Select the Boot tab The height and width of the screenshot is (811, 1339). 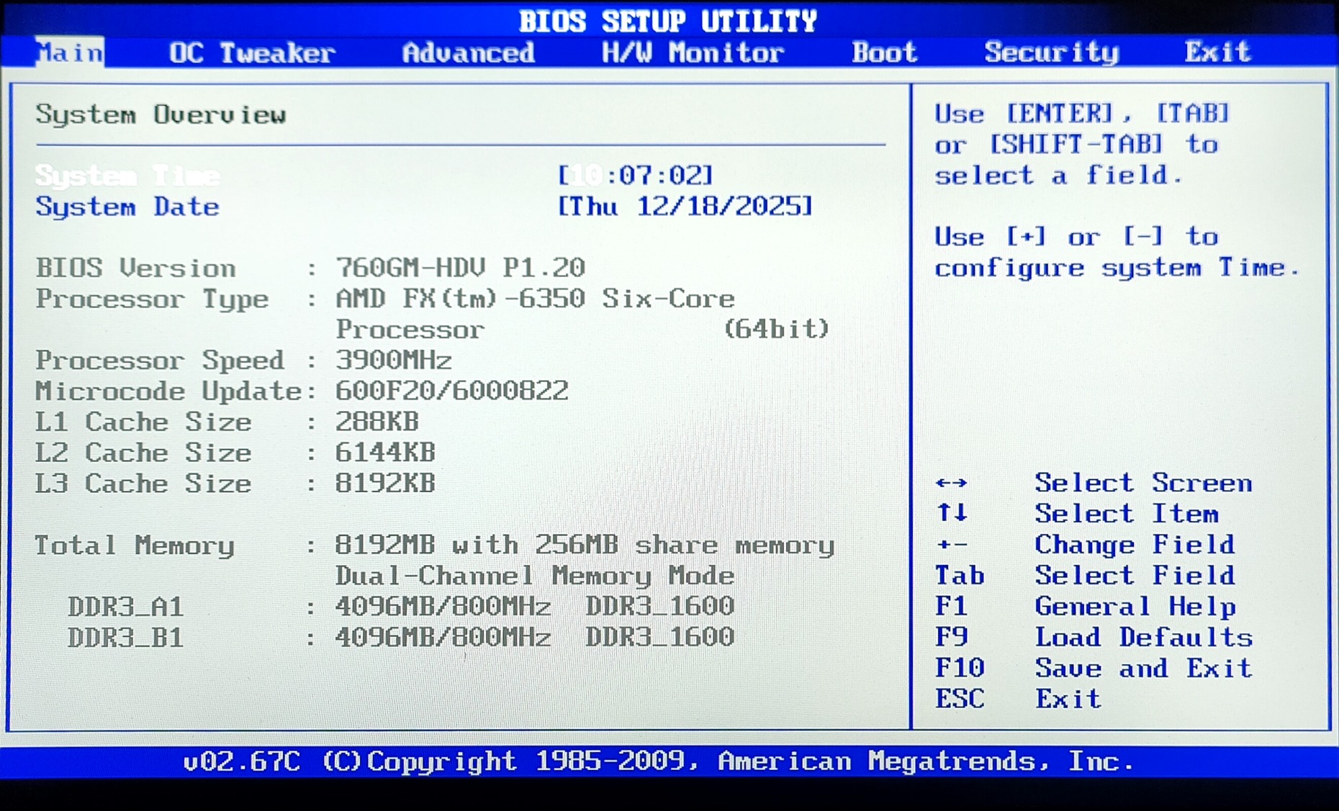pos(885,53)
